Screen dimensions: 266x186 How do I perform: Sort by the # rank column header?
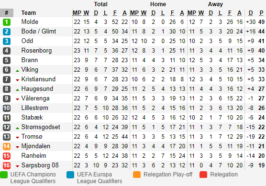tap(7, 13)
